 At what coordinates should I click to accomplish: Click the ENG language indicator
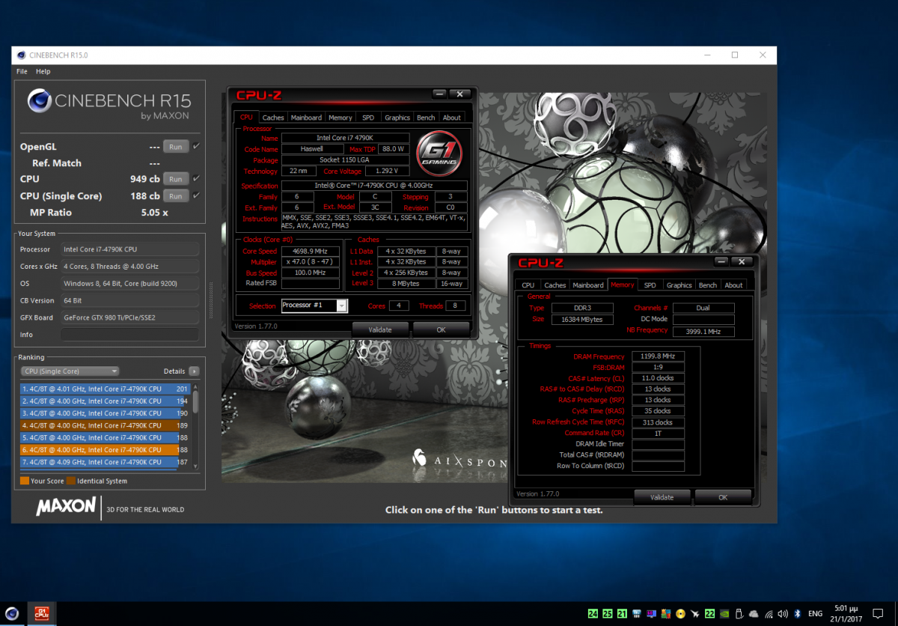coord(816,614)
